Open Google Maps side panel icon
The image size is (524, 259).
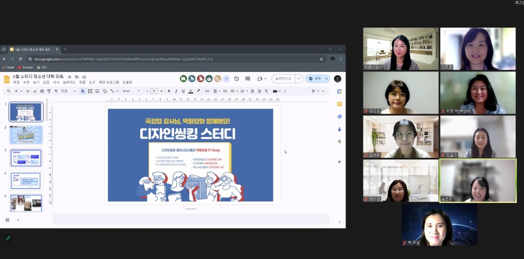tap(340, 142)
